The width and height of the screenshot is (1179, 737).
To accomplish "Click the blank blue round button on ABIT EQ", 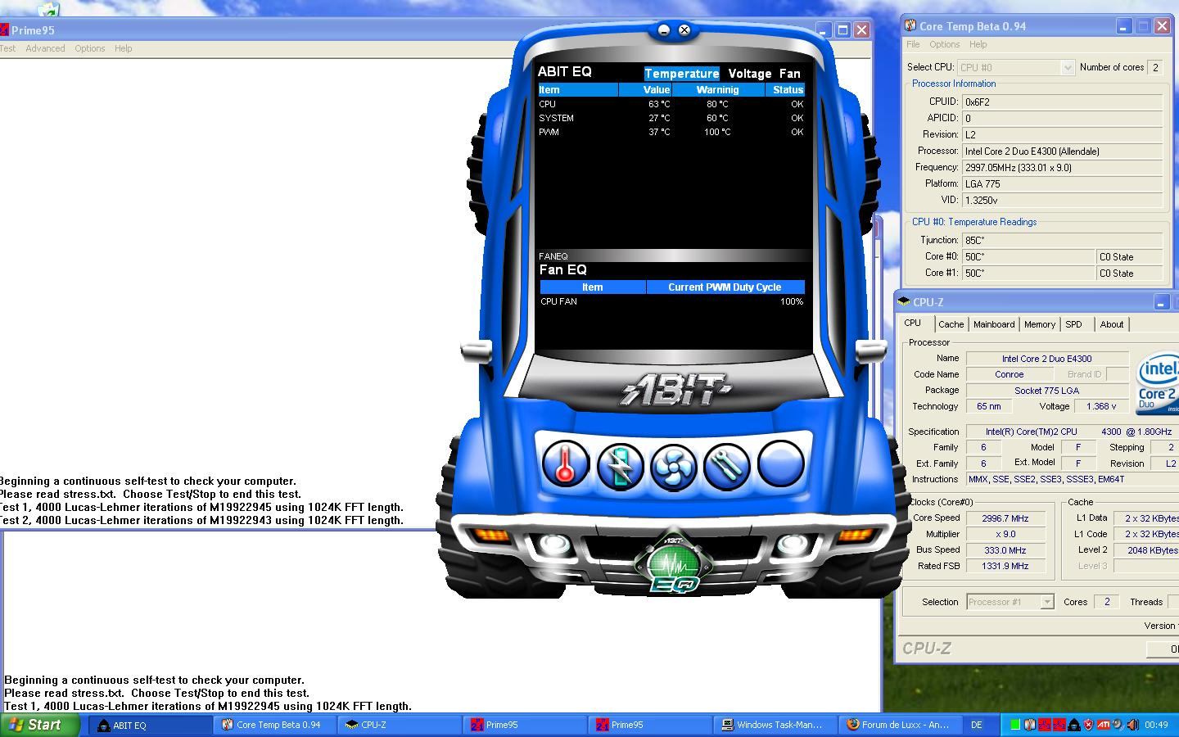I will (x=780, y=463).
